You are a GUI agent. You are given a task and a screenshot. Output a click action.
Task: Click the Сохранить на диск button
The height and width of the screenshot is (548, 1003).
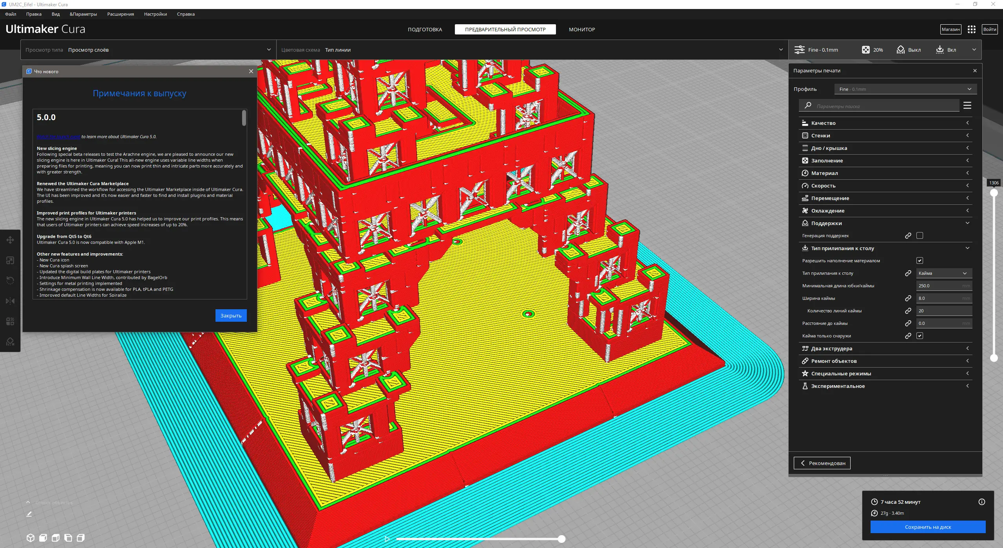point(928,527)
